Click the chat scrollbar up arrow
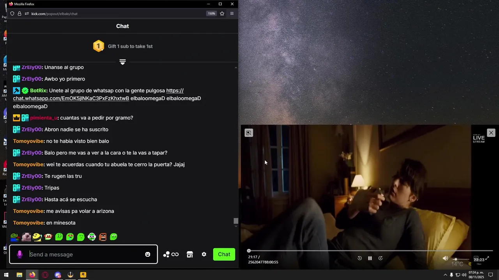This screenshot has width=499, height=280. point(236,68)
